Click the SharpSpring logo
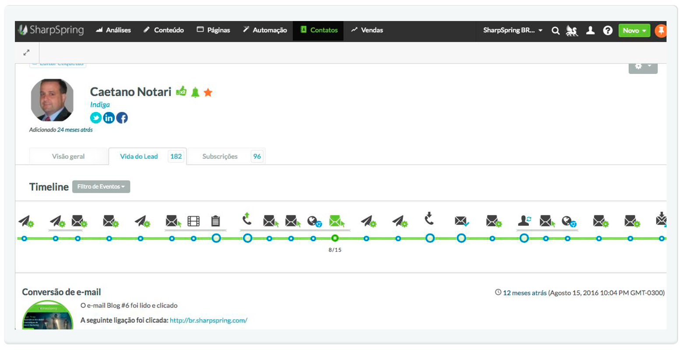Screen dimensions: 681x350 click(x=51, y=30)
